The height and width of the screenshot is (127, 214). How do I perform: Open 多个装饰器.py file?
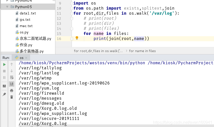pos(32,51)
